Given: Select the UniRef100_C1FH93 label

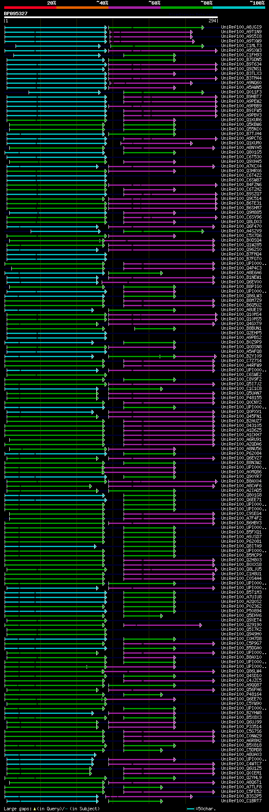Looking at the screenshot, I should coord(241,55).
